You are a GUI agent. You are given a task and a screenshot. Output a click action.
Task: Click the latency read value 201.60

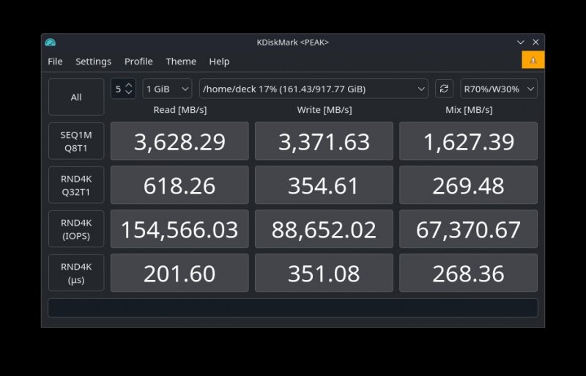coord(179,273)
